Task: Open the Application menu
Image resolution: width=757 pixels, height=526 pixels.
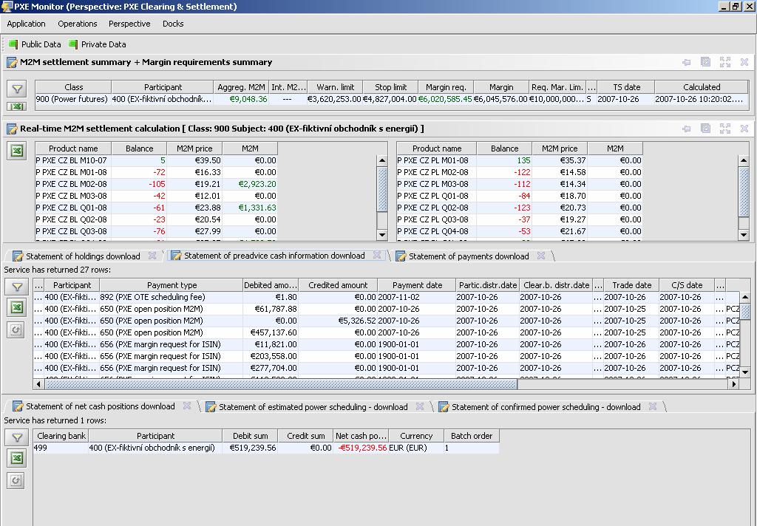Action: pos(26,24)
